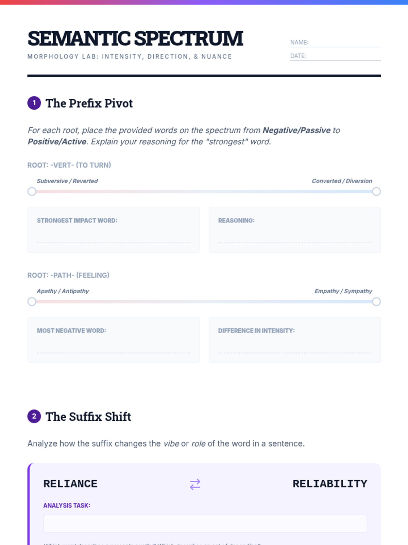Click the right handle of the -PATH- spectrum slider
Image resolution: width=408 pixels, height=545 pixels.
(x=376, y=301)
